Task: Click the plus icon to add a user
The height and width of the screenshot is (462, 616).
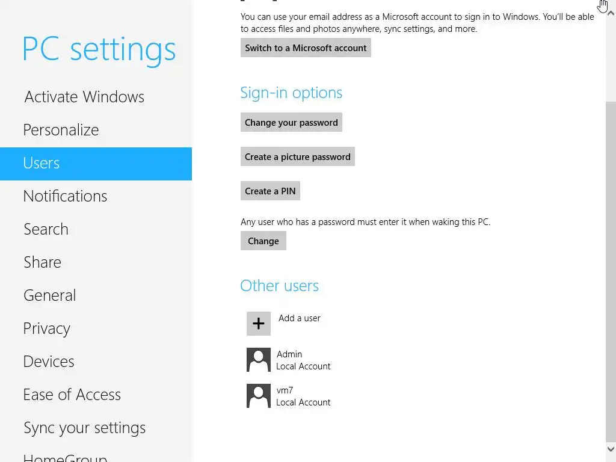Action: point(259,323)
